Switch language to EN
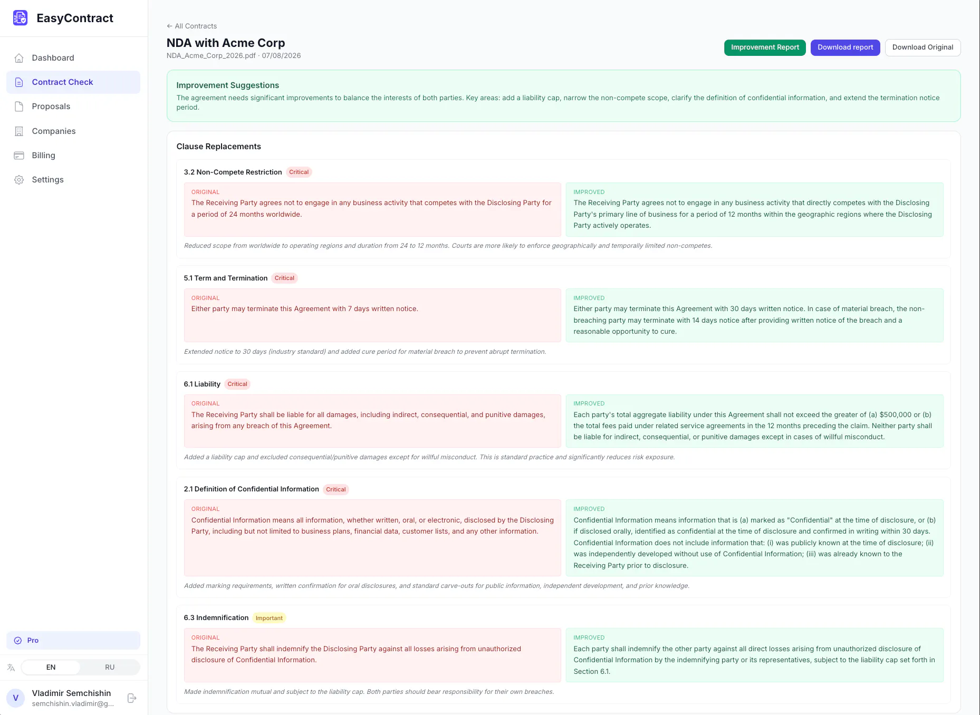 (x=51, y=667)
